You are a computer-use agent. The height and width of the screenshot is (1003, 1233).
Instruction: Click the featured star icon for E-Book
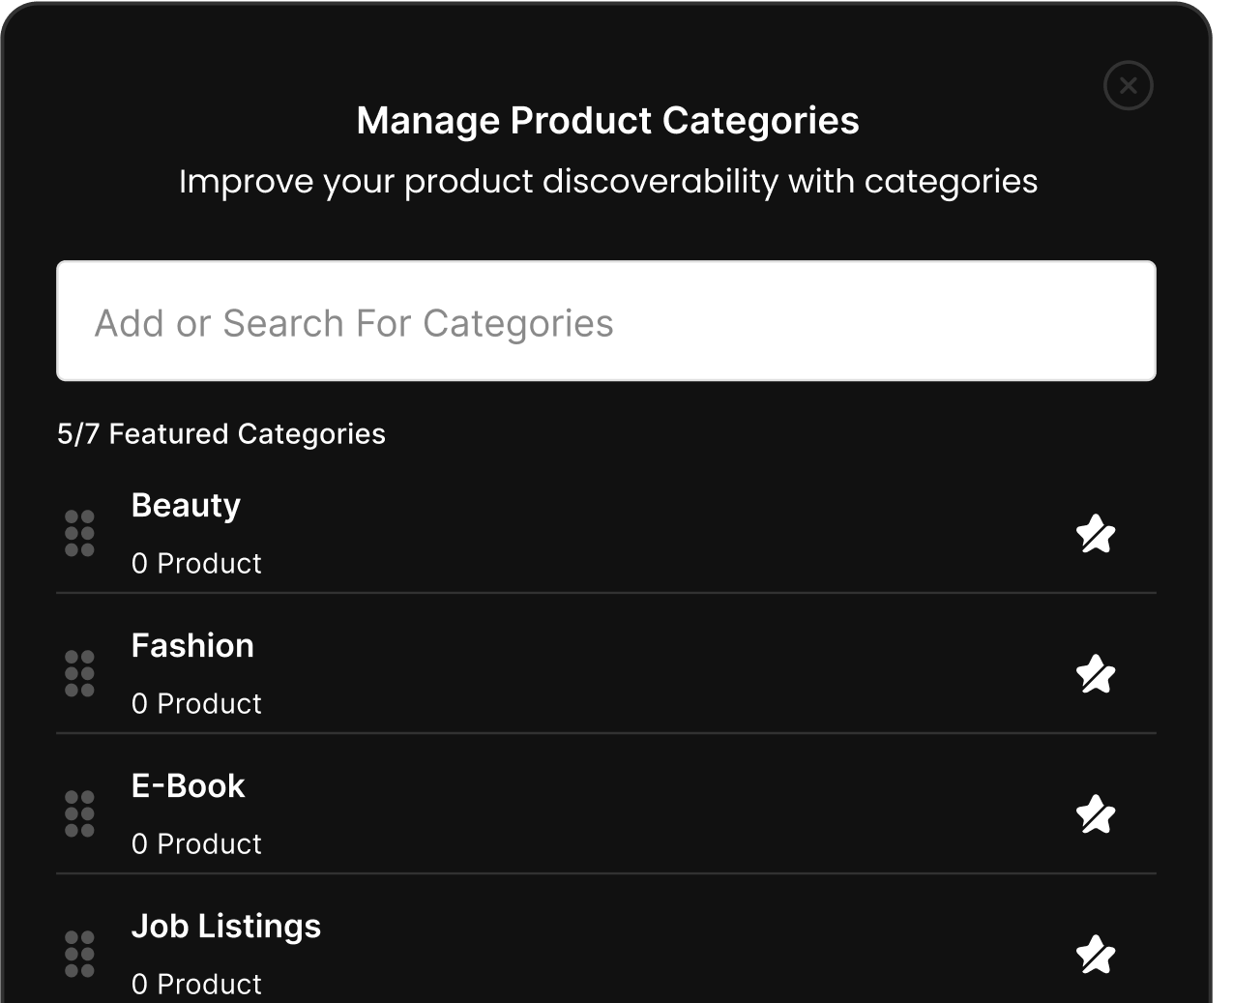(1096, 814)
